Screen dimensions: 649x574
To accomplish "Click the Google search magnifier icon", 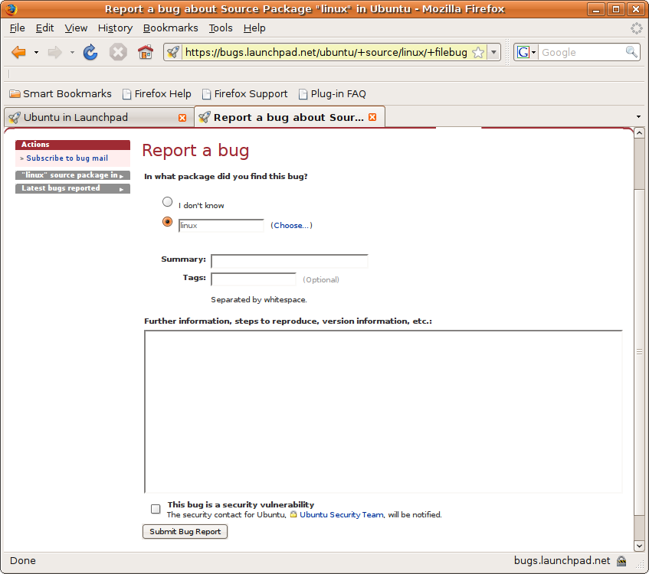I will pyautogui.click(x=631, y=52).
